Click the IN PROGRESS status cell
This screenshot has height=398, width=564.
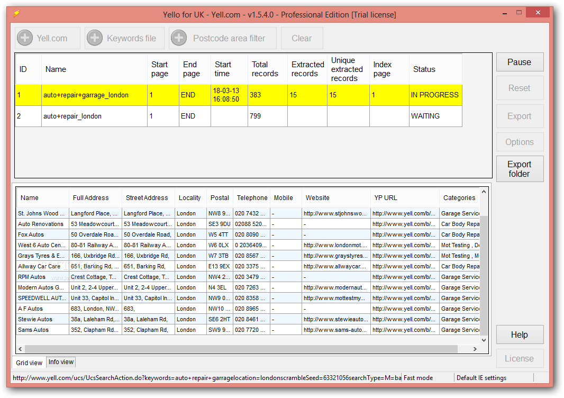point(435,95)
